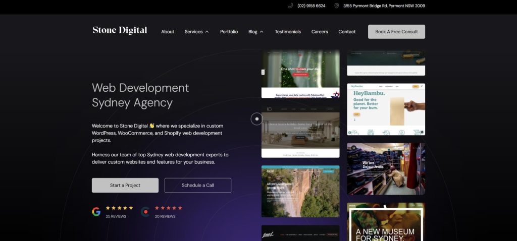Go to the Portfolio page
Viewport: 517px width, 241px height.
click(x=229, y=32)
